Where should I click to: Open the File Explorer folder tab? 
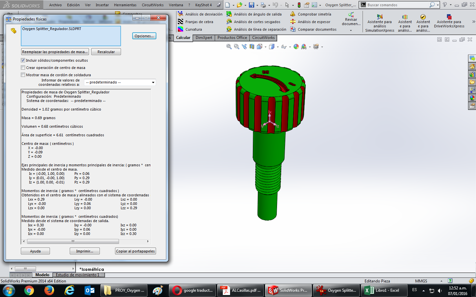coord(472,82)
